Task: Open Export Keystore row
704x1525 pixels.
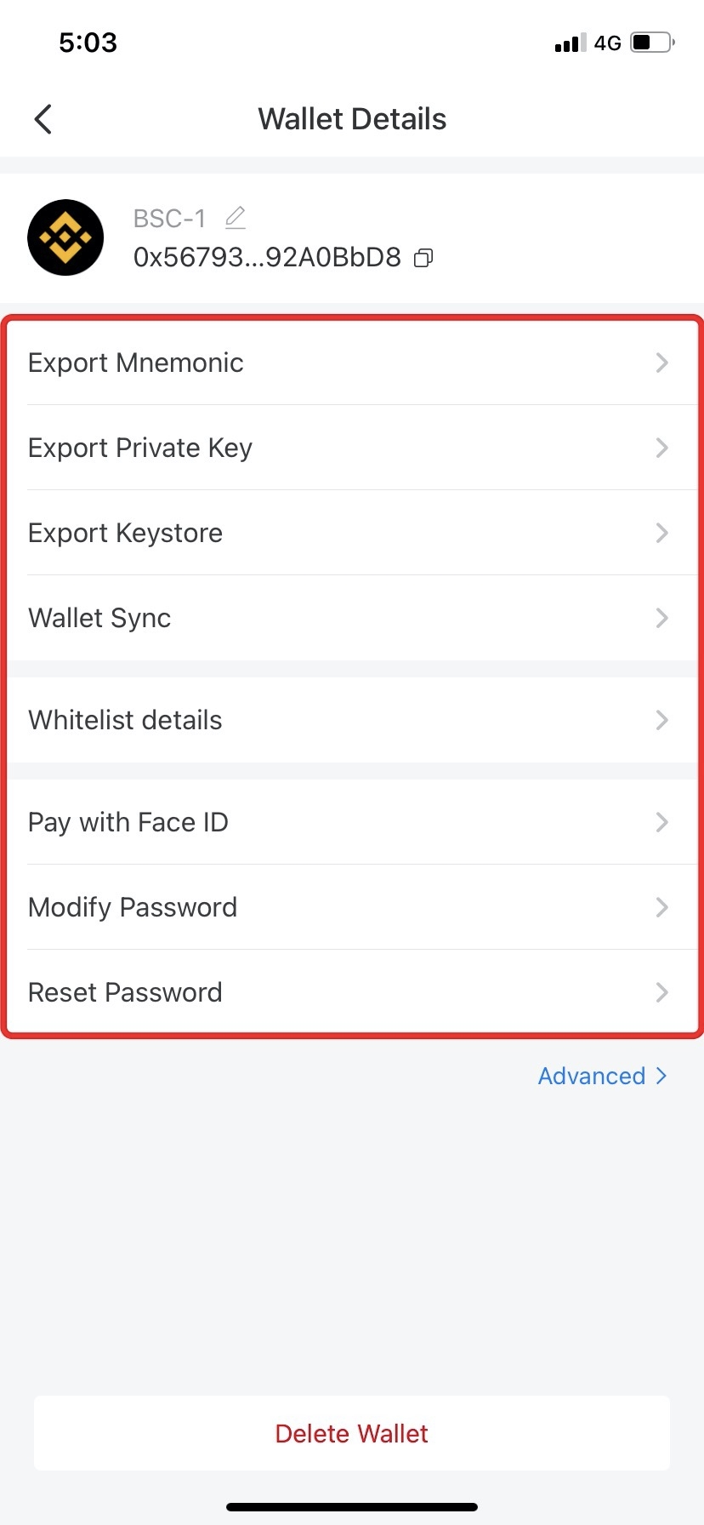Action: [x=126, y=534]
